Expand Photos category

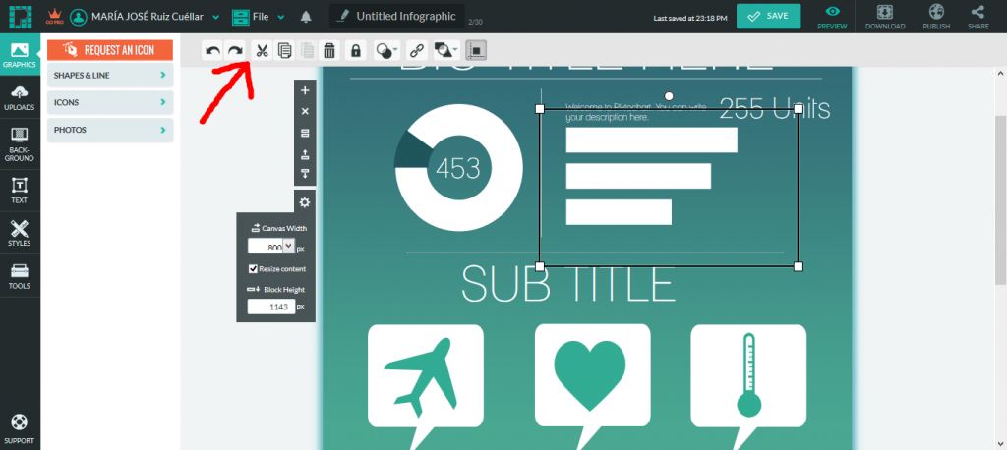[110, 130]
